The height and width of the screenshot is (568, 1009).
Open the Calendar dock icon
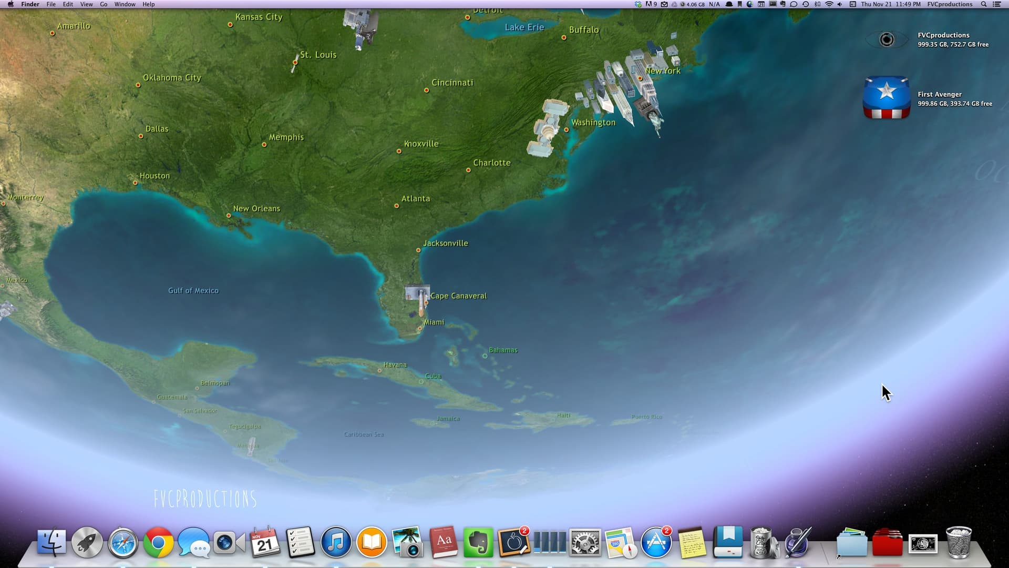pyautogui.click(x=265, y=542)
